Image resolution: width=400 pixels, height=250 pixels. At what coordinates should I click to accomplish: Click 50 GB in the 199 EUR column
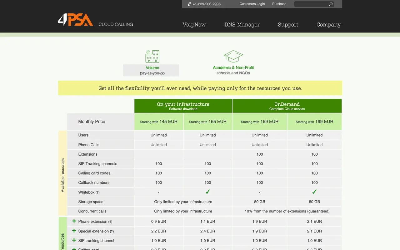(x=314, y=202)
